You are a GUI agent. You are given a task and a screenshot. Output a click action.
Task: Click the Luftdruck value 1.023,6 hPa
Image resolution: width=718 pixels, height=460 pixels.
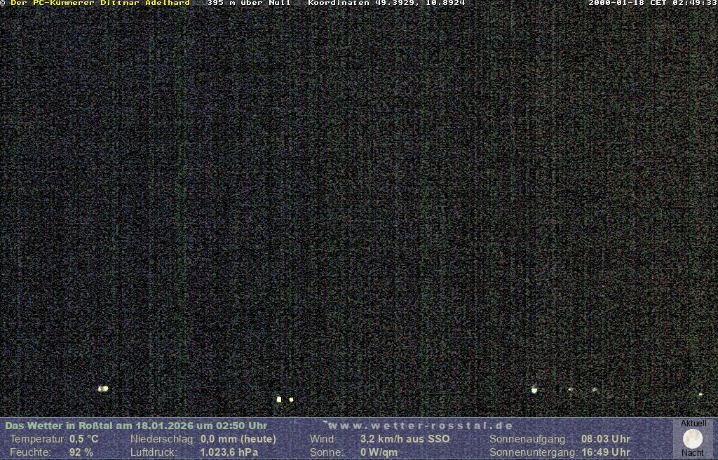tap(229, 452)
